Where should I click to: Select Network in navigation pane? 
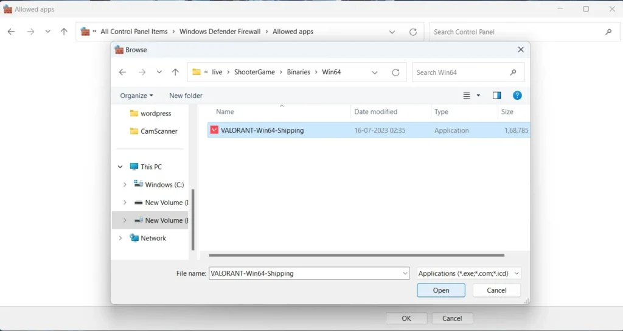click(x=148, y=239)
